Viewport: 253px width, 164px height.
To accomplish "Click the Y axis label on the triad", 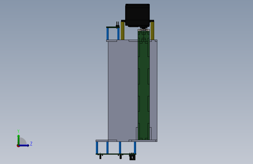I will point(18,131).
